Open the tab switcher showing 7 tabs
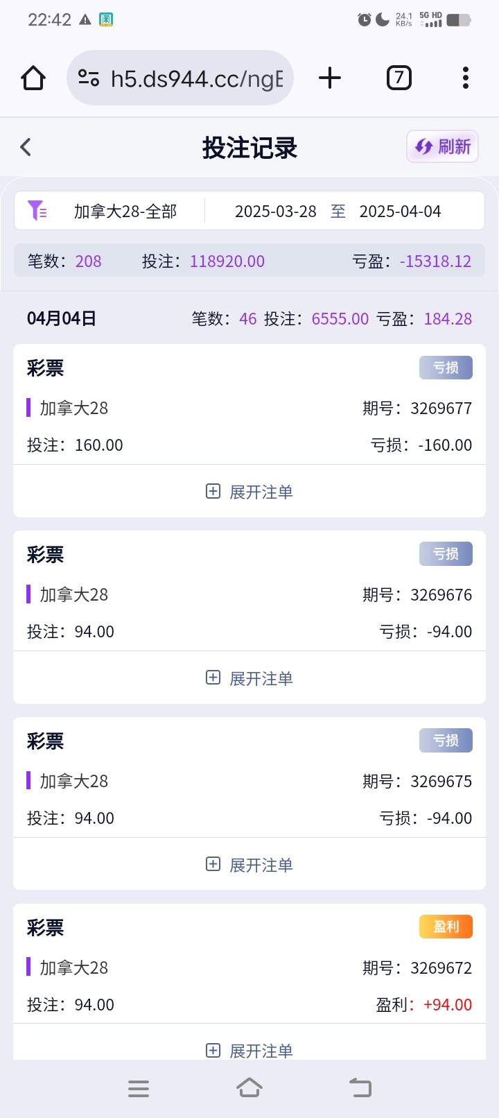This screenshot has width=499, height=1118. (399, 78)
